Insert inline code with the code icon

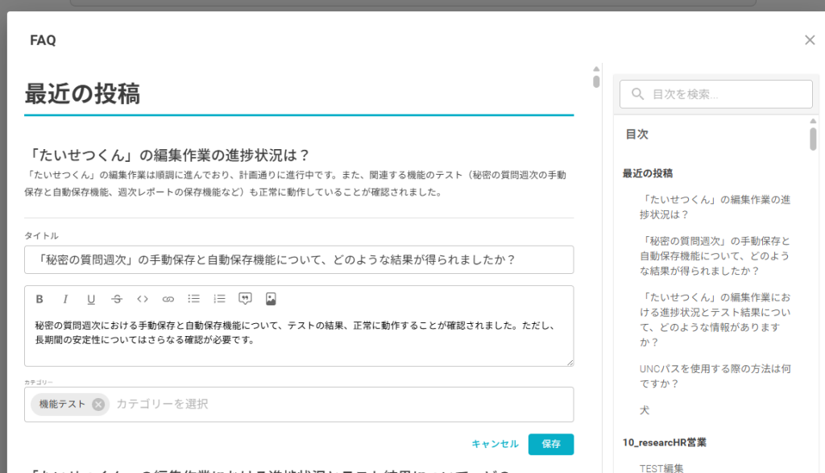click(x=143, y=299)
